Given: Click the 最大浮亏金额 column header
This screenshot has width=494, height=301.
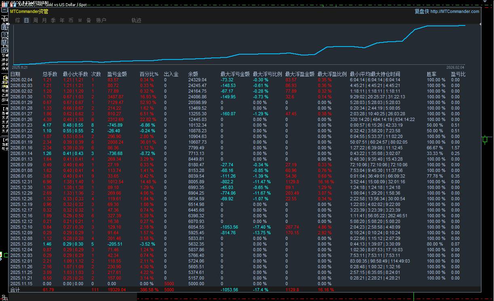Looking at the screenshot, I should 235,74.
